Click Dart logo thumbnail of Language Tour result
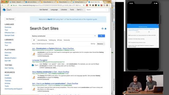 coord(35,65)
